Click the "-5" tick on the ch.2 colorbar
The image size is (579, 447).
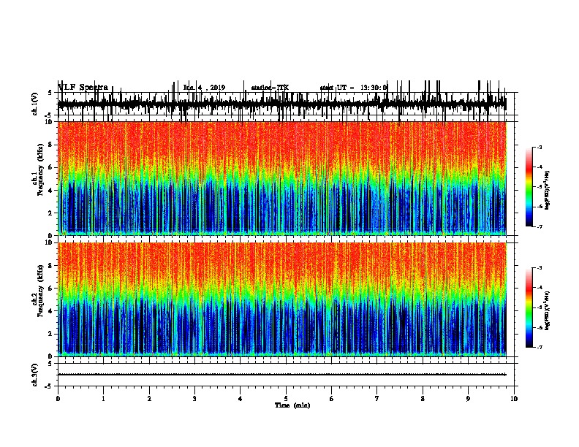pyautogui.click(x=540, y=307)
